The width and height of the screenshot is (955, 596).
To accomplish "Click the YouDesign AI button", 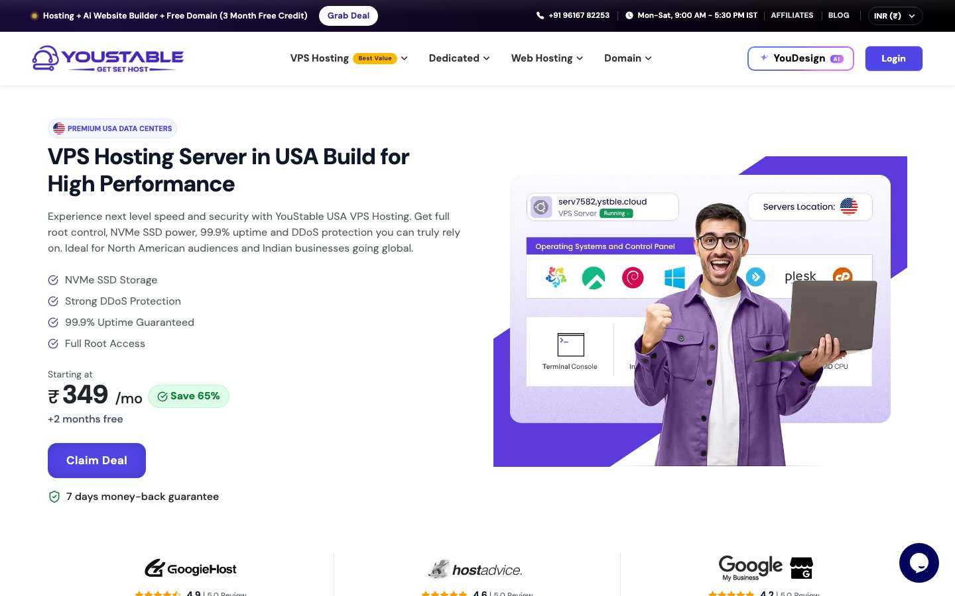I will (800, 58).
